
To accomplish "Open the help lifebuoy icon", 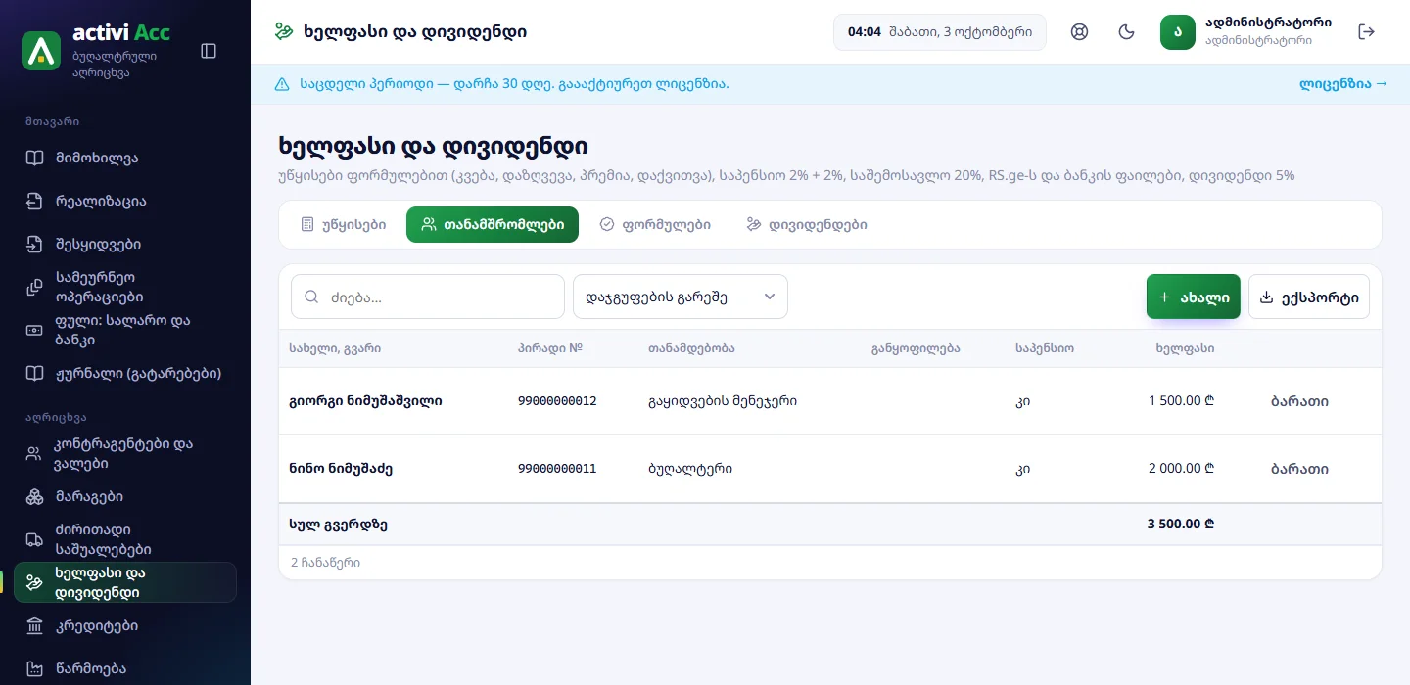I will pyautogui.click(x=1080, y=31).
